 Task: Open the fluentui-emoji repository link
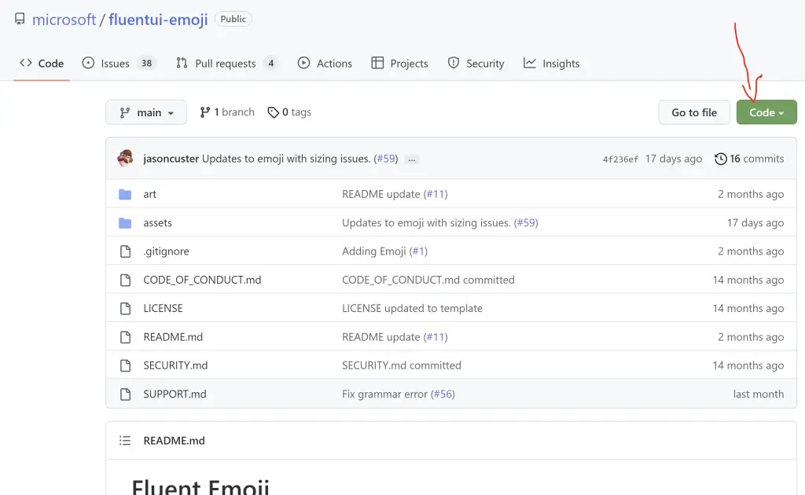pos(158,20)
